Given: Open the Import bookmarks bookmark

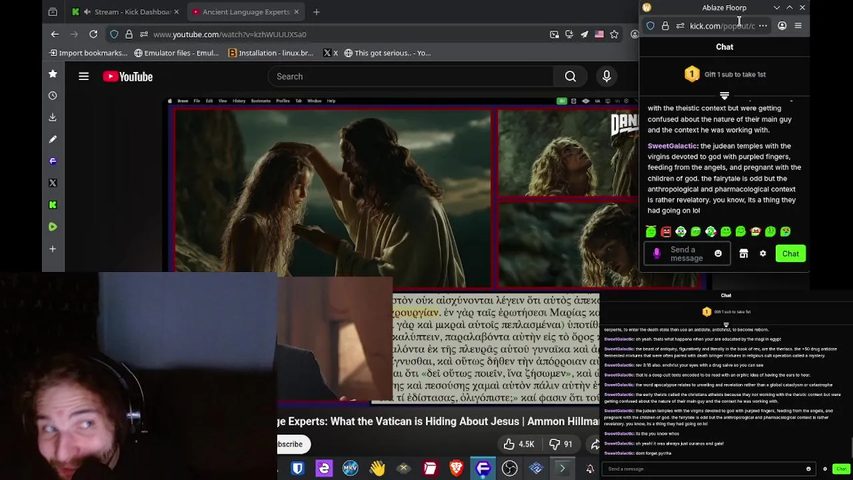Looking at the screenshot, I should click(x=88, y=53).
